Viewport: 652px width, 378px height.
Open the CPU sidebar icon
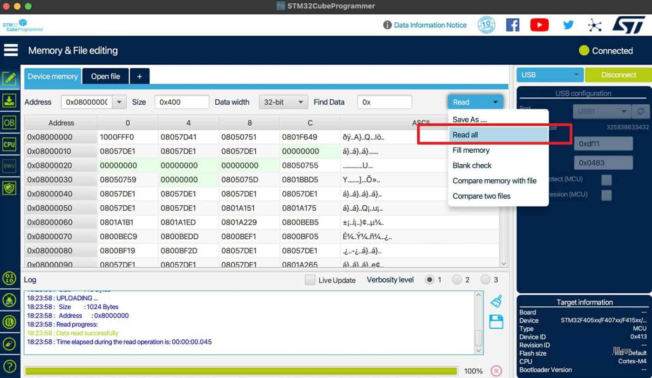(x=9, y=144)
